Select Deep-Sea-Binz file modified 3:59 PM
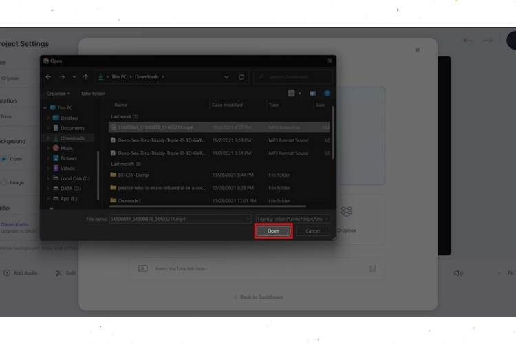 pyautogui.click(x=219, y=140)
